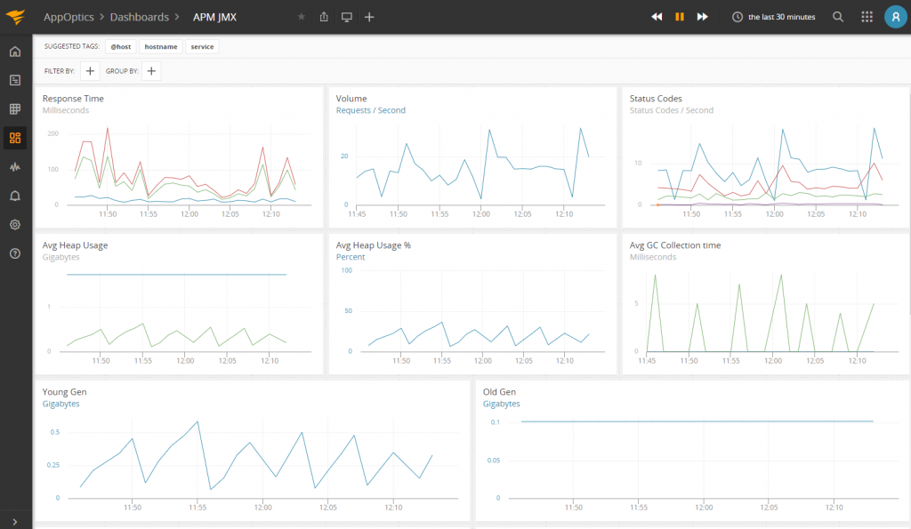
Task: Rewind the dashboard time window
Action: pyautogui.click(x=657, y=17)
